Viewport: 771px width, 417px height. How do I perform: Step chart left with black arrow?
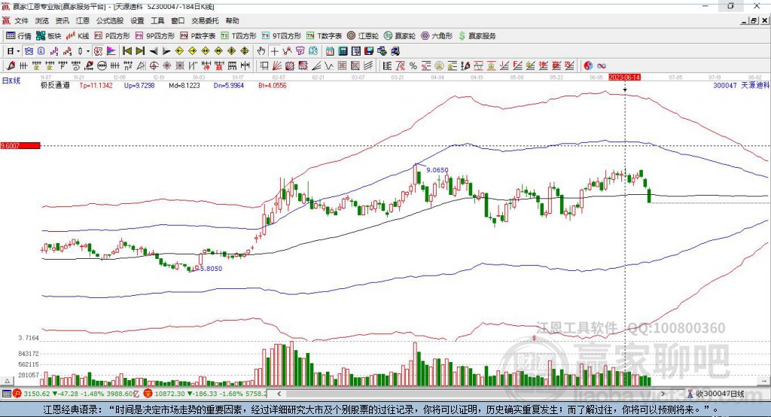pyautogui.click(x=154, y=51)
